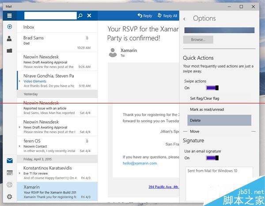Go back using the Options back chevron
Viewport: 265px width, 206px height.
click(x=184, y=19)
